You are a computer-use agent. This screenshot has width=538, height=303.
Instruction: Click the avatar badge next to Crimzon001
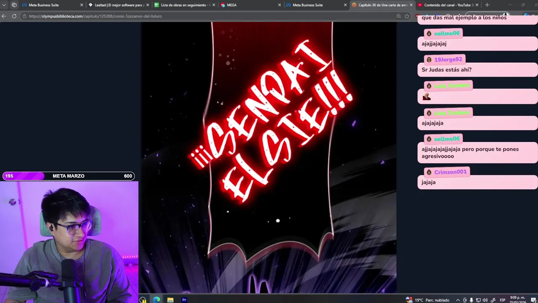pos(429,172)
